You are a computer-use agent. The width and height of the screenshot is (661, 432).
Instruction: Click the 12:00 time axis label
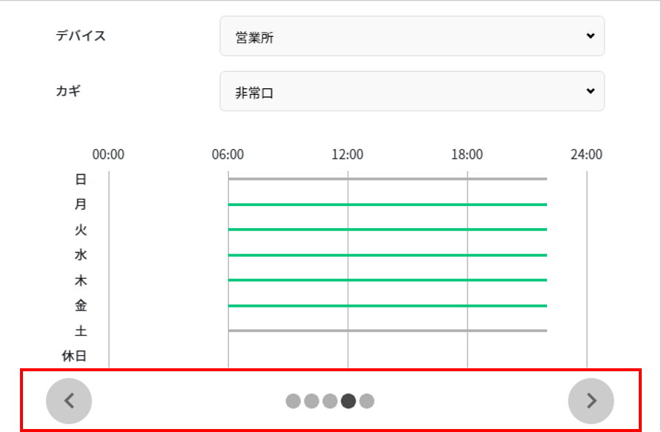tap(348, 155)
